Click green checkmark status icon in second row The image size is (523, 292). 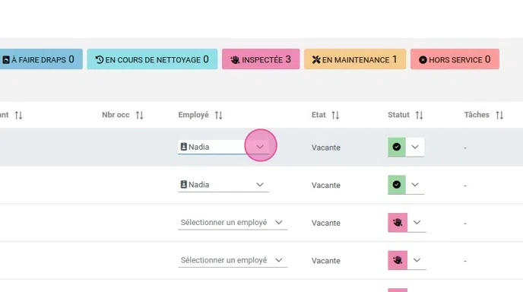(397, 185)
